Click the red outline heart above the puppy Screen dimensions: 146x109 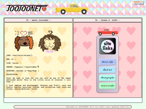[x=24, y=33]
